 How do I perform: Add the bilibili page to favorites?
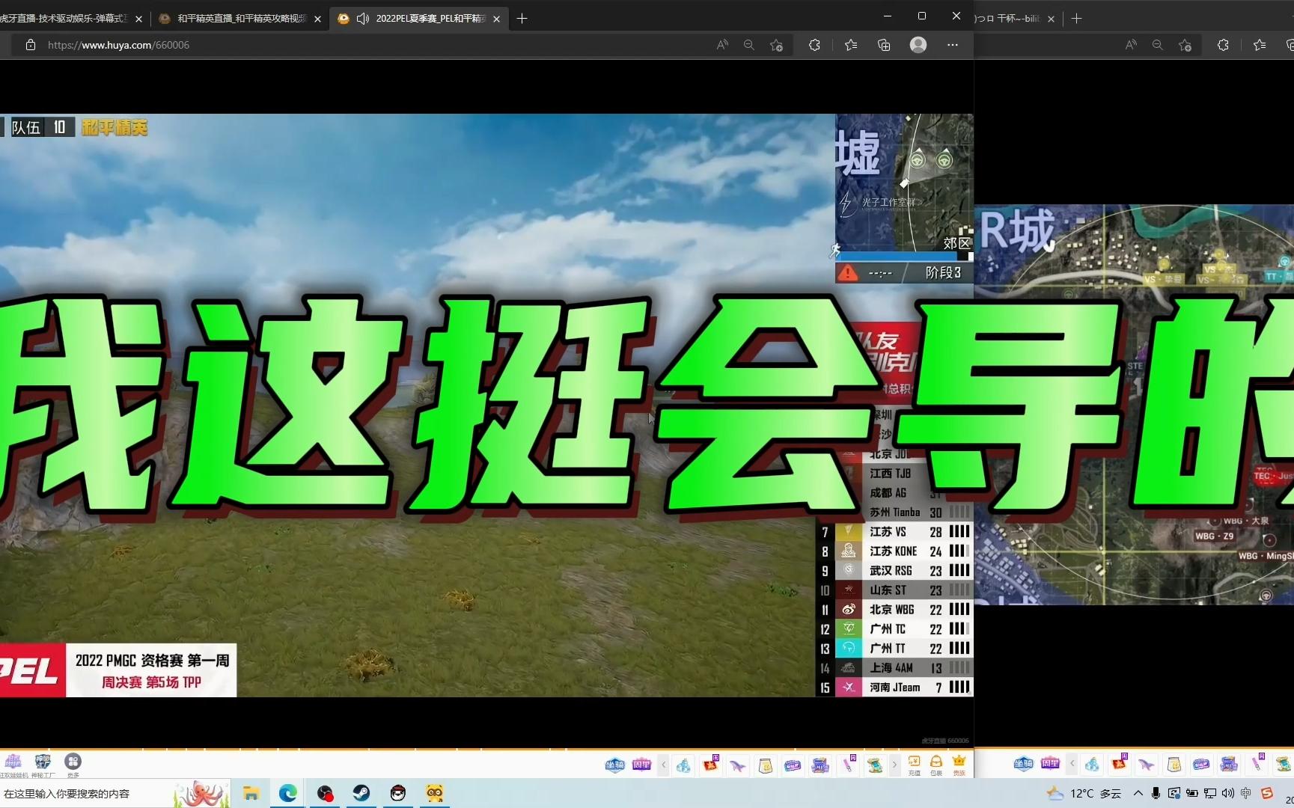point(1185,45)
